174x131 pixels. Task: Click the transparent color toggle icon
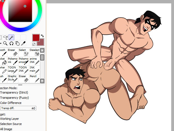[x=34, y=44]
